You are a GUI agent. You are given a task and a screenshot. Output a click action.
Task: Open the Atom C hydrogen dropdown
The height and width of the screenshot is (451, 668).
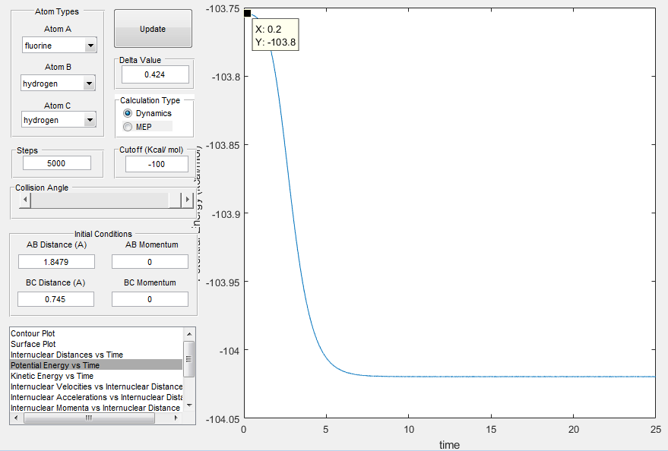click(59, 120)
